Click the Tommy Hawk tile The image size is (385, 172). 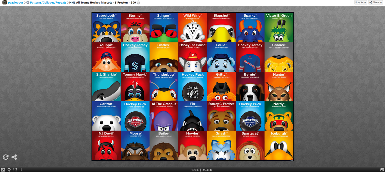pyautogui.click(x=135, y=86)
